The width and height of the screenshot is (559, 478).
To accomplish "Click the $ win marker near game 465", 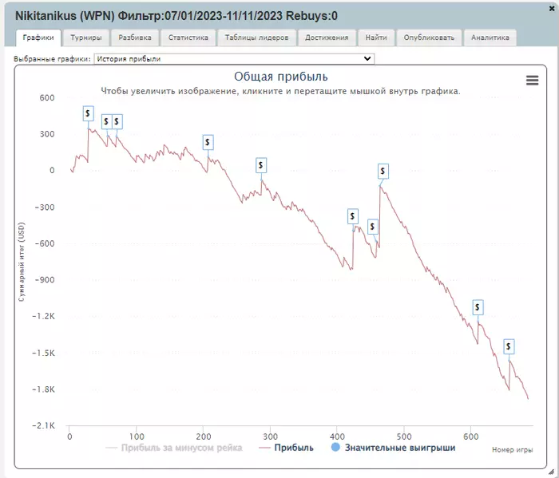I will coord(383,172).
